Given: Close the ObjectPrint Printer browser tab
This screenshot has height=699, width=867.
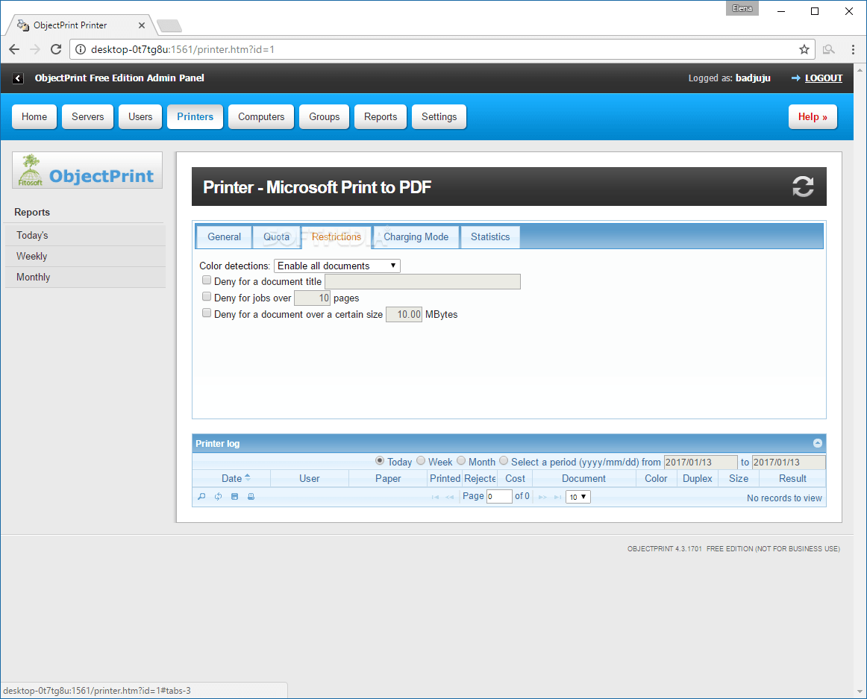Looking at the screenshot, I should (142, 25).
